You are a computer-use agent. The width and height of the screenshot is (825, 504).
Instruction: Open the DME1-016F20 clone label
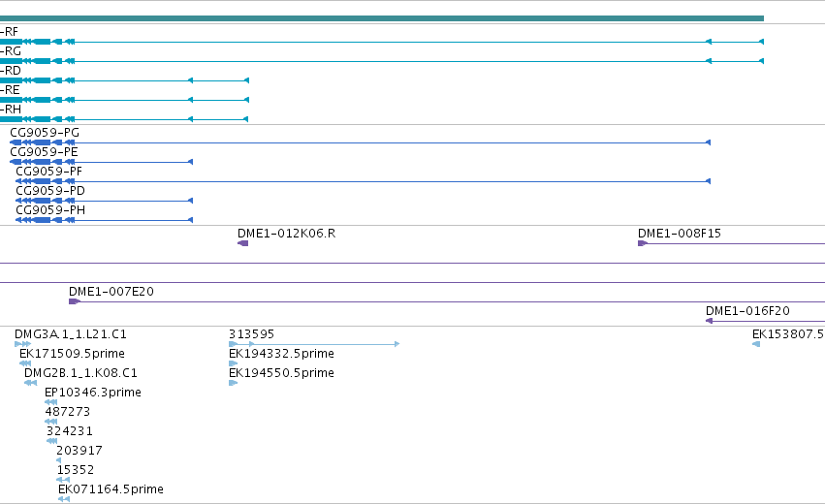click(747, 311)
